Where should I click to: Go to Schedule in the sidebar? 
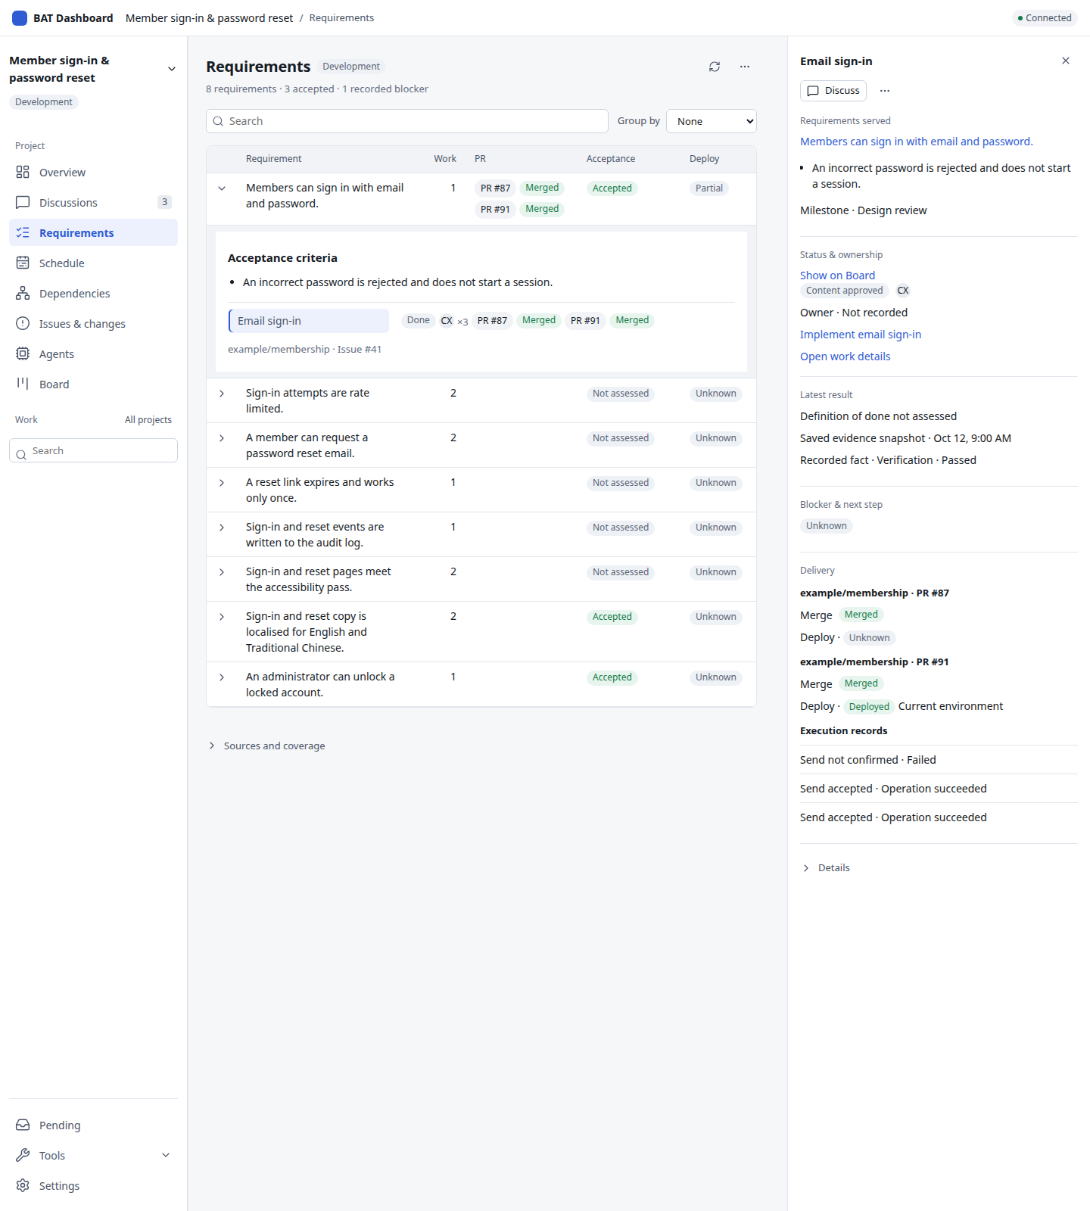point(93,263)
